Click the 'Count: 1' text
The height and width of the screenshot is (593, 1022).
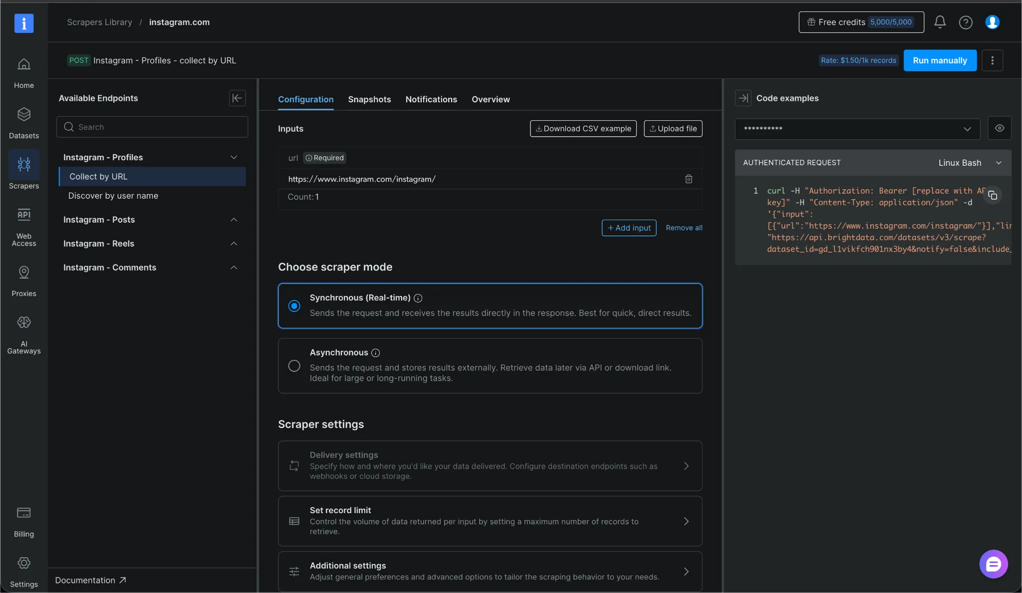[x=303, y=197]
